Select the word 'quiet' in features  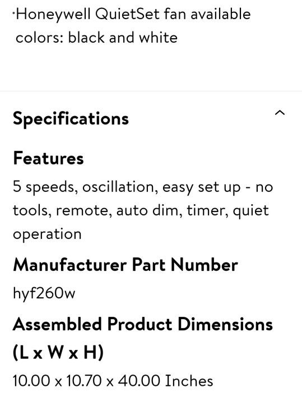[250, 211]
